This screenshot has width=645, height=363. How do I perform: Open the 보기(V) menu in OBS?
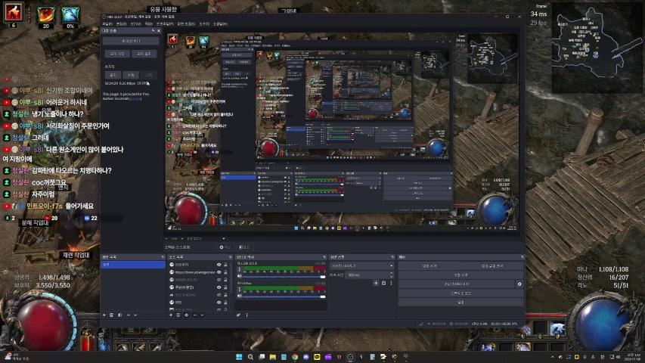(135, 24)
